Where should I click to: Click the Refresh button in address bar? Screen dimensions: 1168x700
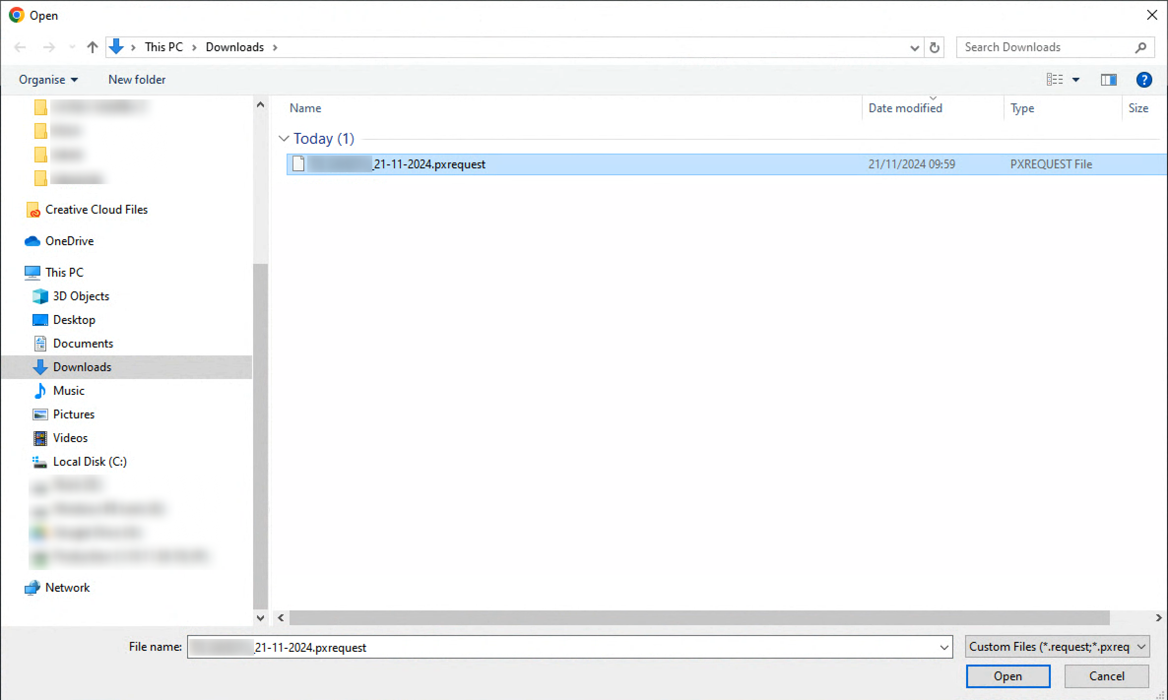pos(934,47)
